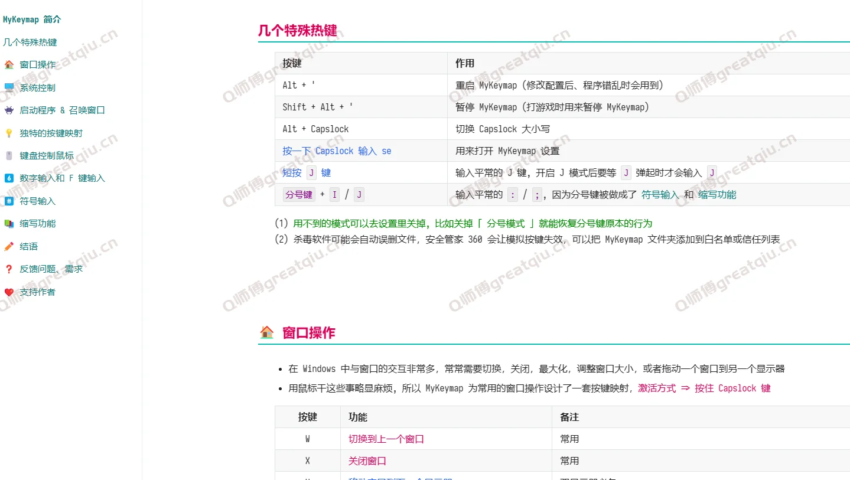Select the palette icon next to 缩写功能

8,223
